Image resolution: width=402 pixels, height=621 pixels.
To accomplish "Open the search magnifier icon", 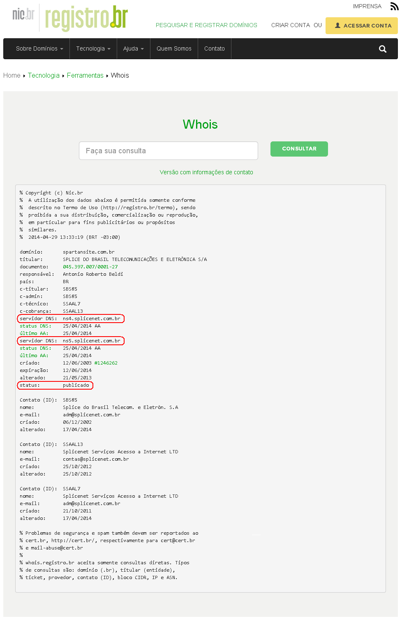I will coord(383,49).
